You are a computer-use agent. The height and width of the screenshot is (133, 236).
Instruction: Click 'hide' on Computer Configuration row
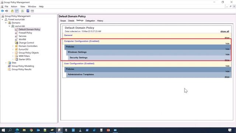[x=228, y=44]
